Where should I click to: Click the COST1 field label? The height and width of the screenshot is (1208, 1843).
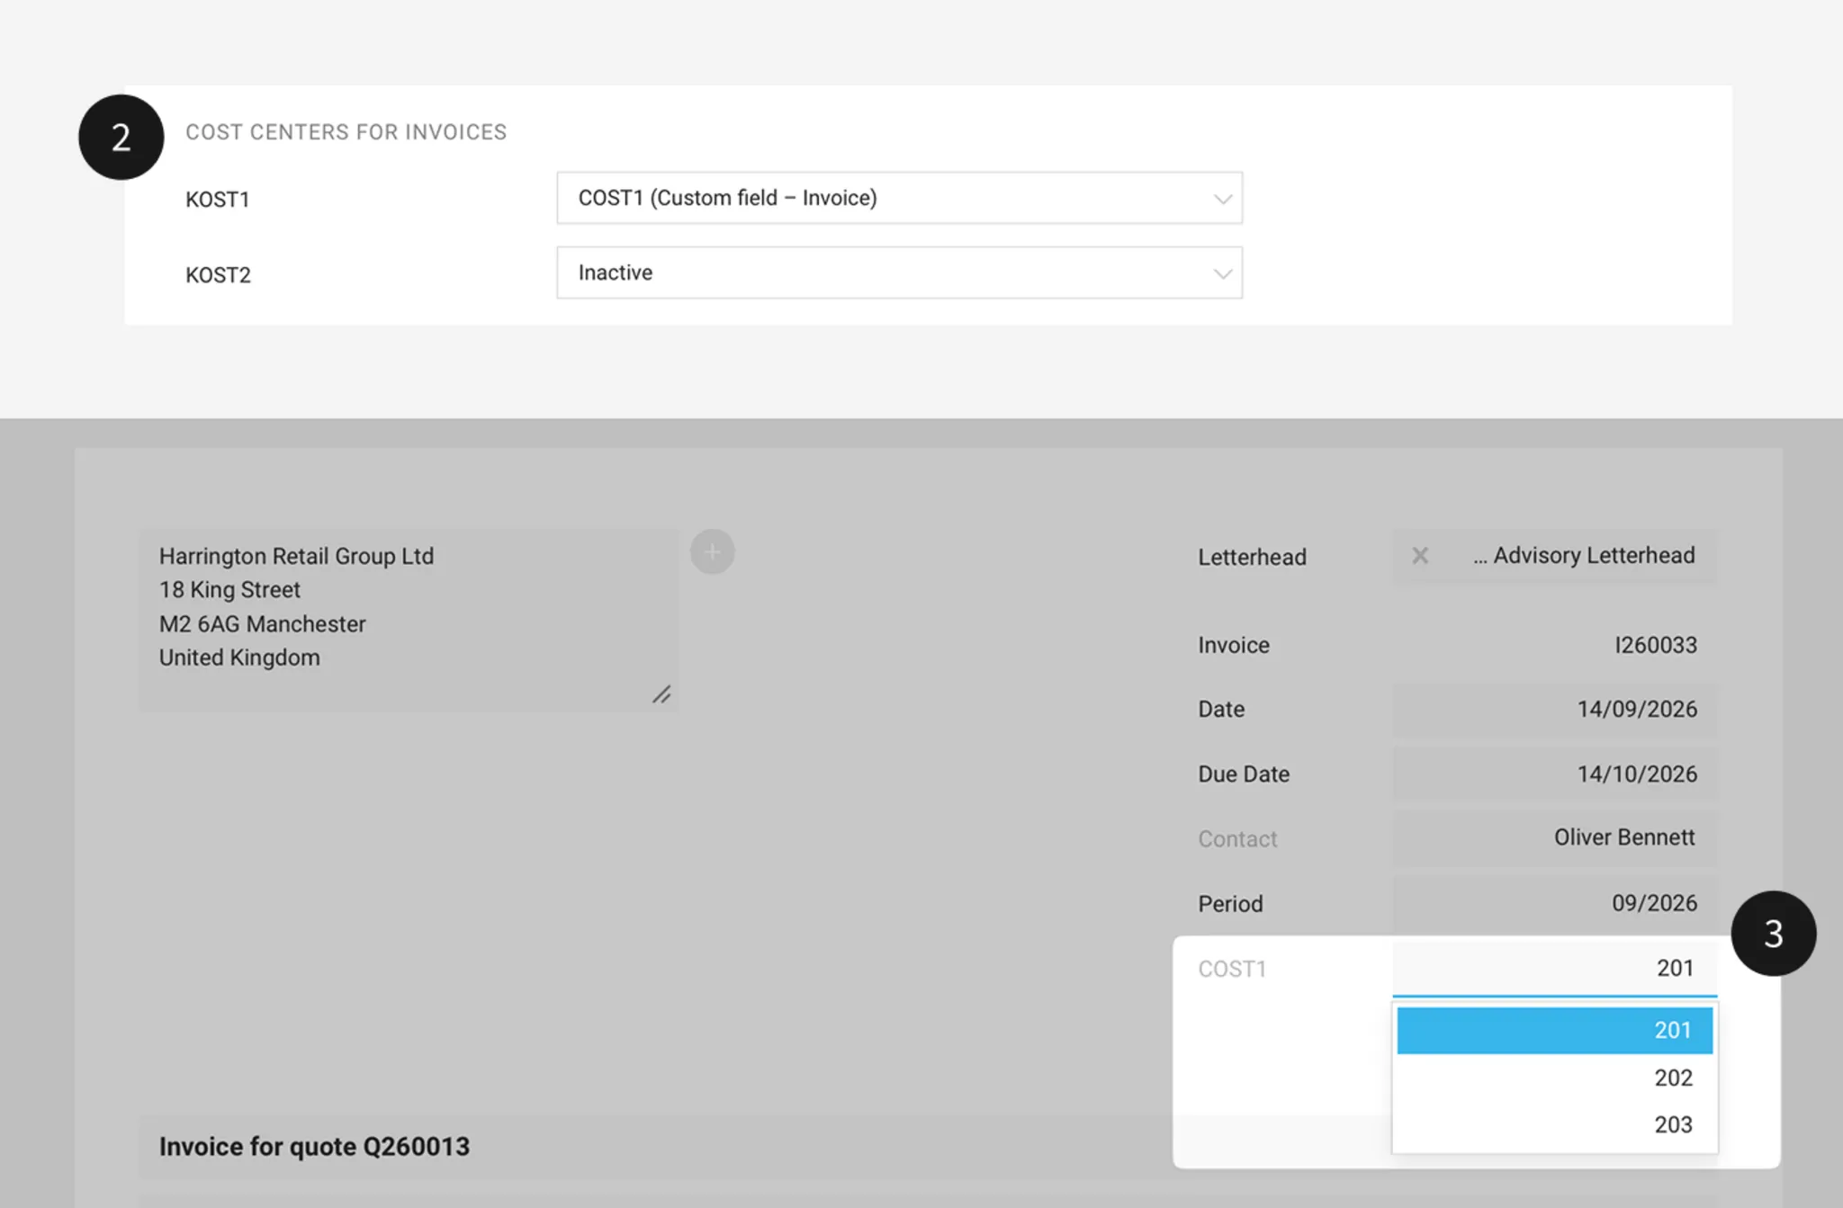(1232, 969)
